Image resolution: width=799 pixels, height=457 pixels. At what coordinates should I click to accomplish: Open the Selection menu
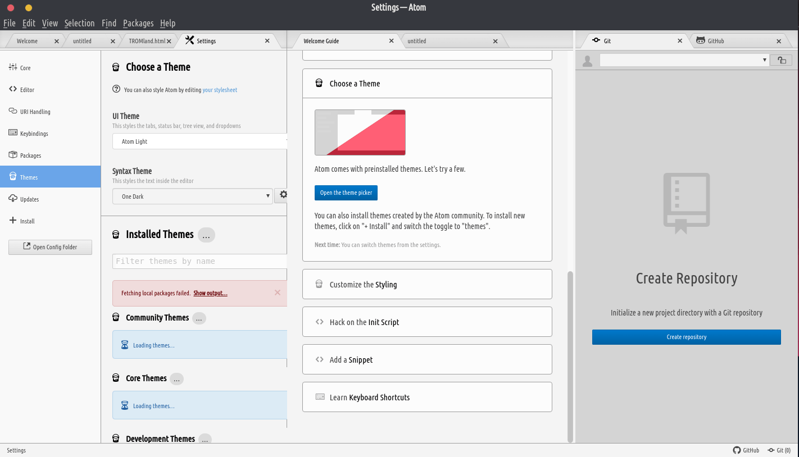click(79, 23)
